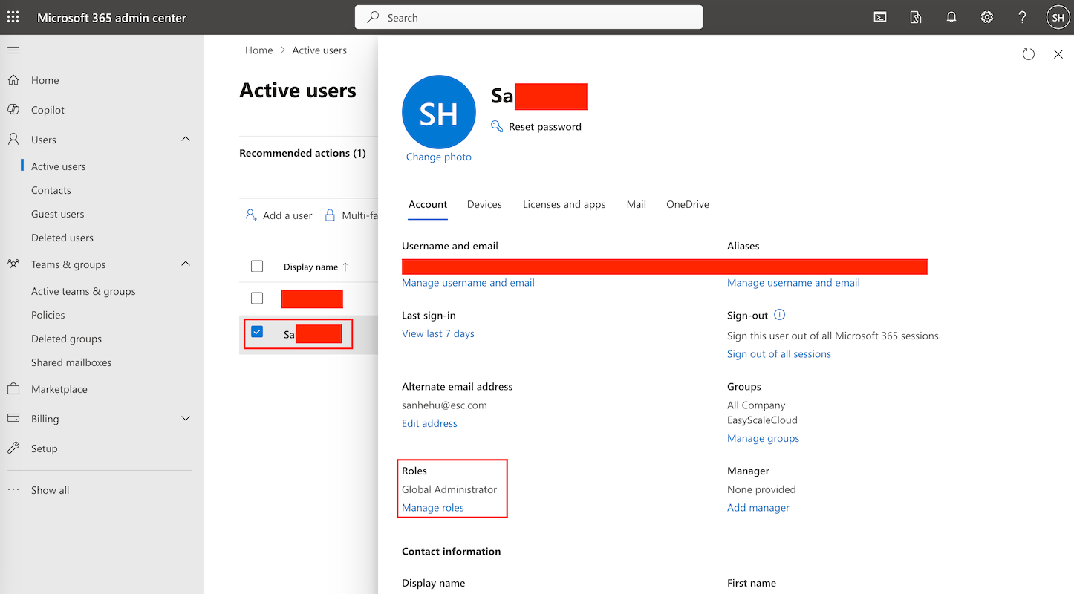Open the app launcher waffle icon
This screenshot has height=594, width=1074.
click(13, 17)
